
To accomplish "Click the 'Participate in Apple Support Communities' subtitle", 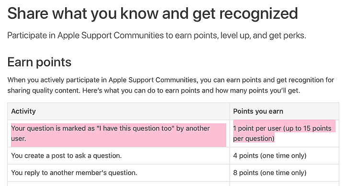I will click(x=157, y=35).
